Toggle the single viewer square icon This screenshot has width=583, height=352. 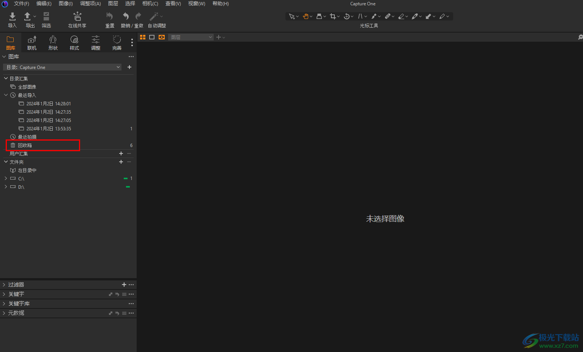pyautogui.click(x=152, y=37)
